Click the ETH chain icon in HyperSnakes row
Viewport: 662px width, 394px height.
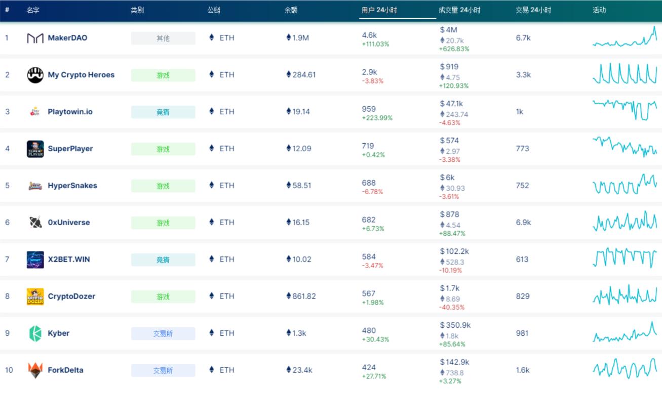point(212,186)
